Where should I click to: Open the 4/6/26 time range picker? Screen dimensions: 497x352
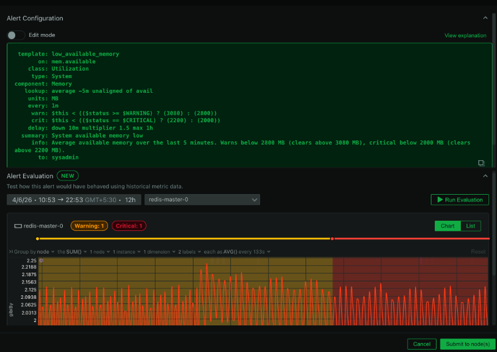point(74,200)
